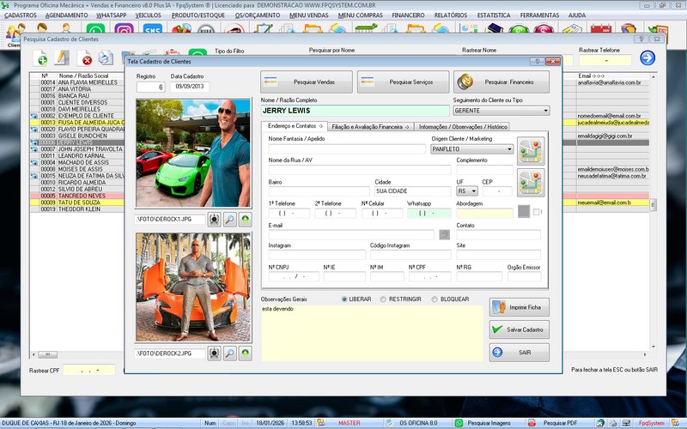Image resolution: width=687 pixels, height=429 pixels.
Task: Click the map icon next to Origem Cliente
Action: [531, 150]
